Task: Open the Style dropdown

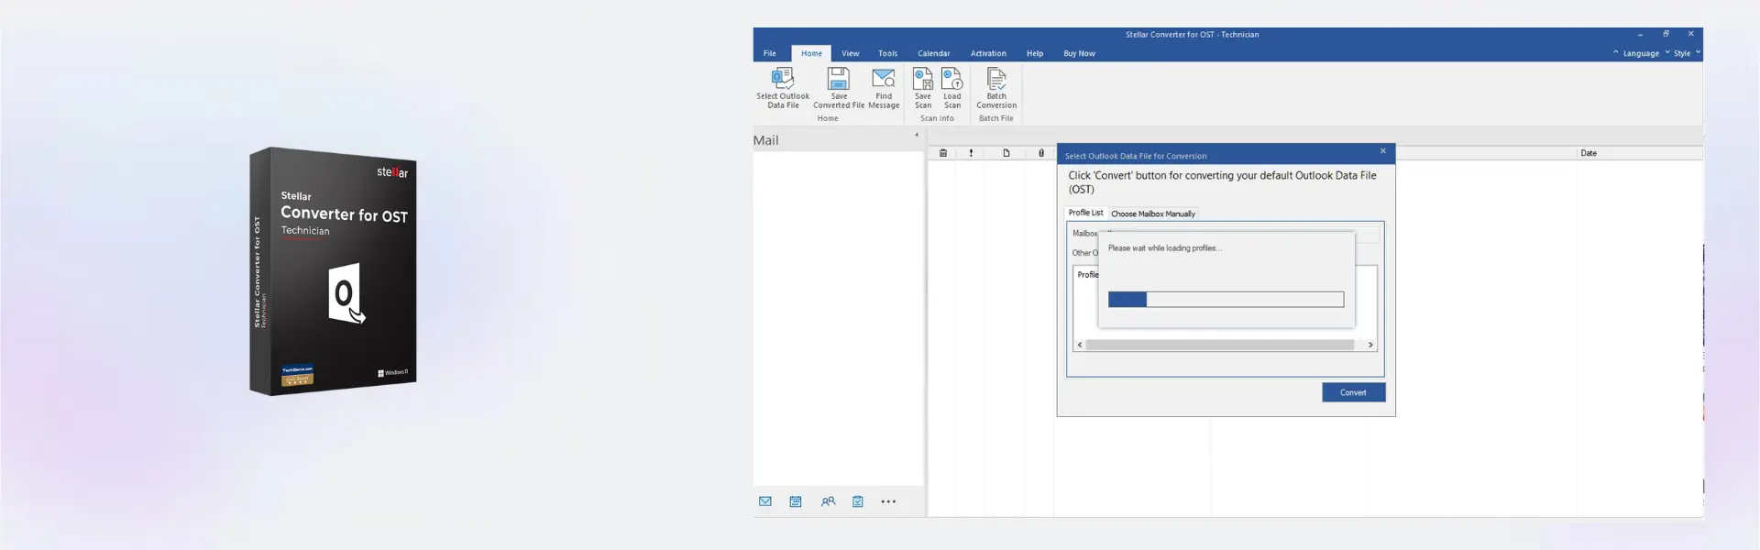Action: tap(1687, 53)
